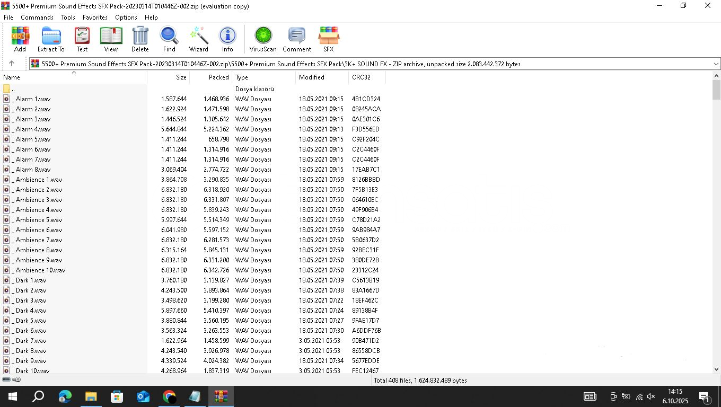
Task: Add archive Comment
Action: [296, 39]
